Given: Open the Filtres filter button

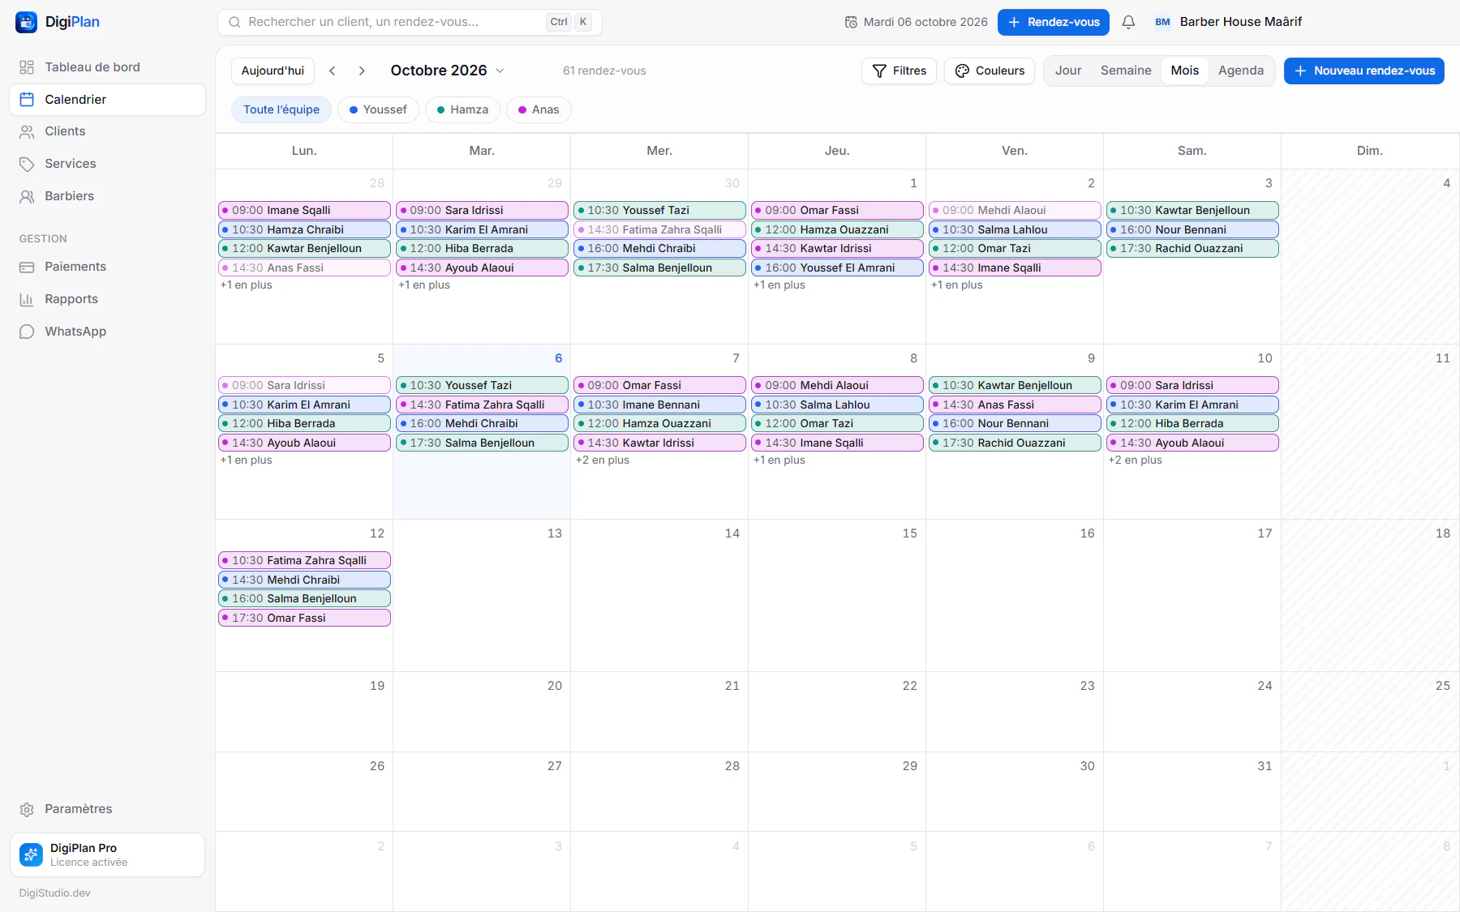Looking at the screenshot, I should [x=899, y=71].
